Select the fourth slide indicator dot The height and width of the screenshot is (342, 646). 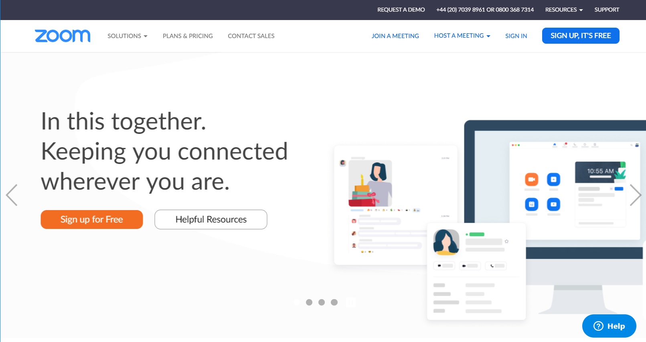click(x=334, y=302)
